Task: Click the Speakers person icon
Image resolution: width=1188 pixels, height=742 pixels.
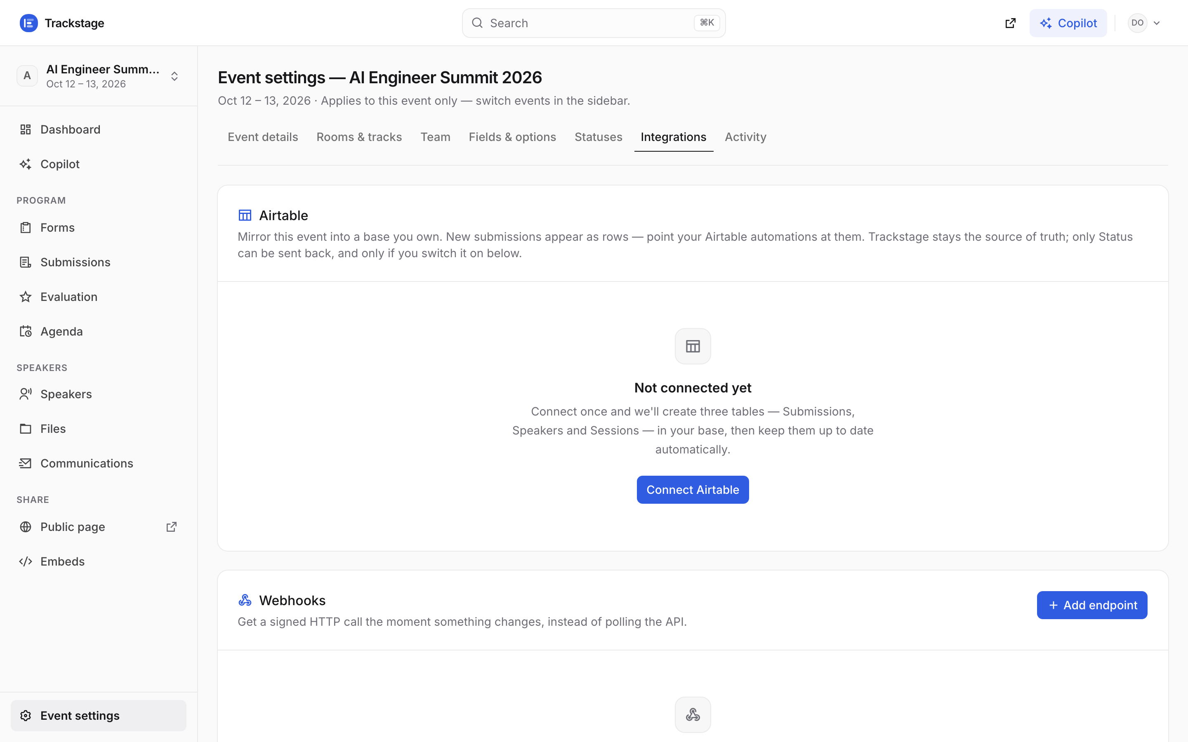Action: tap(26, 394)
